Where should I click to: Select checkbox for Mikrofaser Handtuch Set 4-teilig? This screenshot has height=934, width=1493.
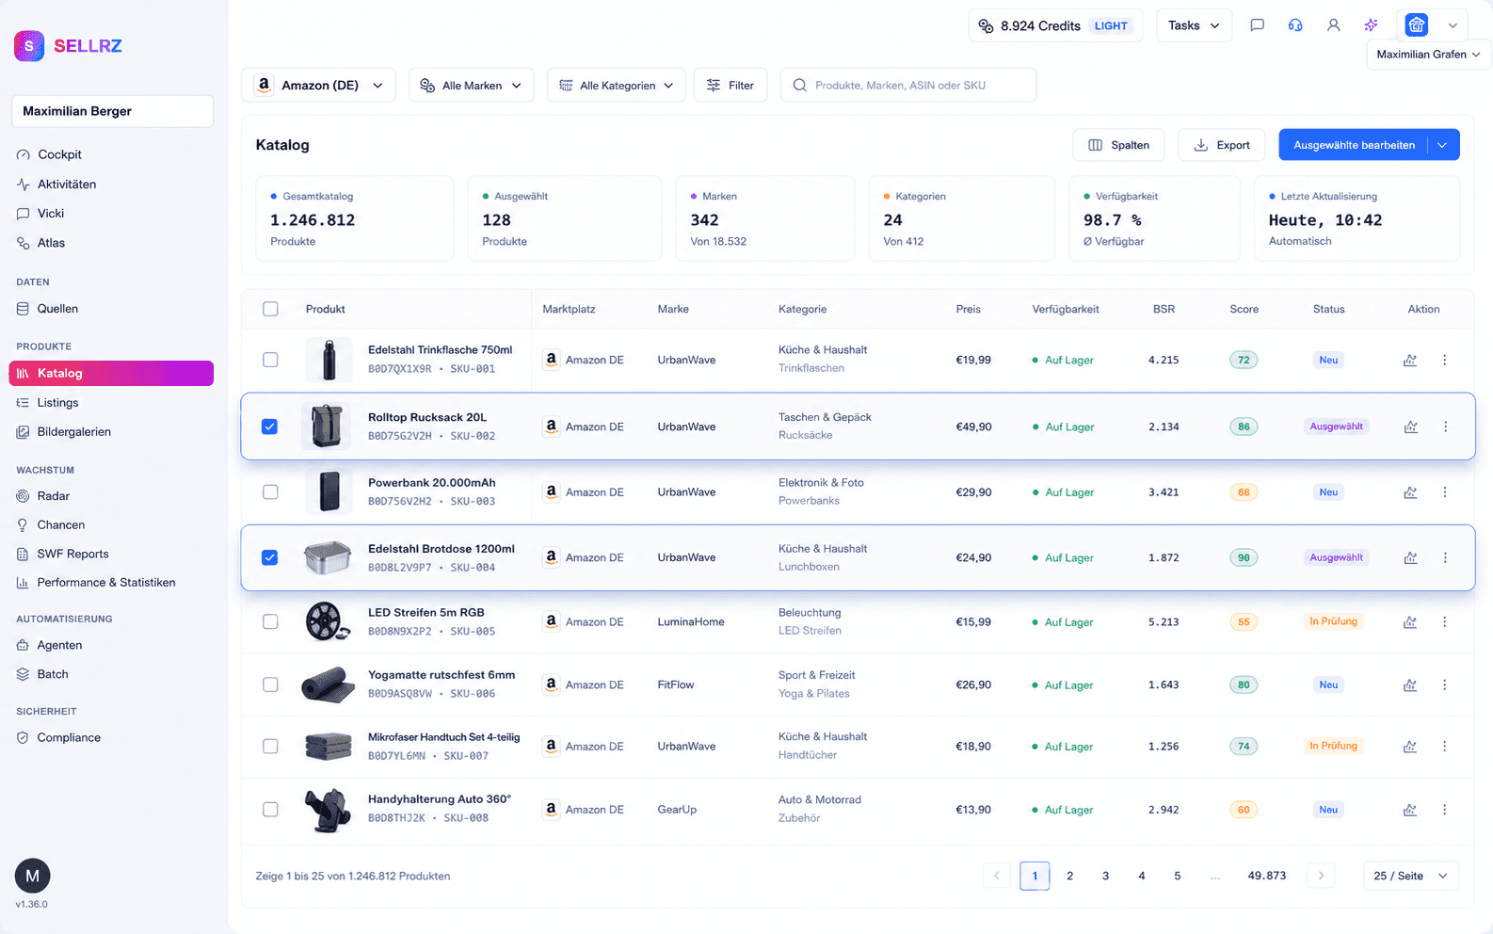pos(270,747)
